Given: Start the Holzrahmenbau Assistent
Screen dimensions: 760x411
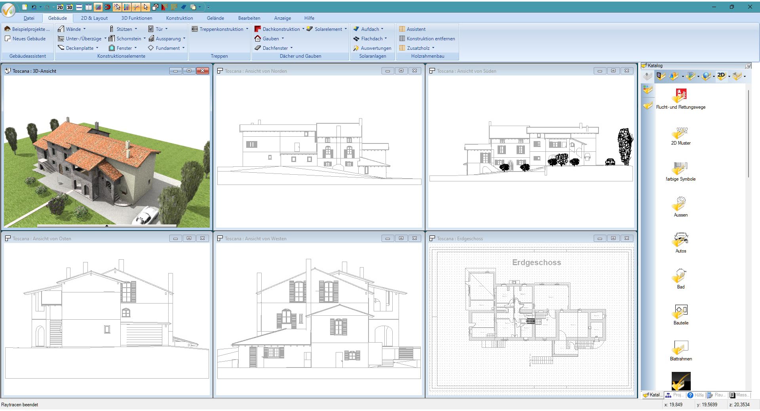Looking at the screenshot, I should [412, 29].
